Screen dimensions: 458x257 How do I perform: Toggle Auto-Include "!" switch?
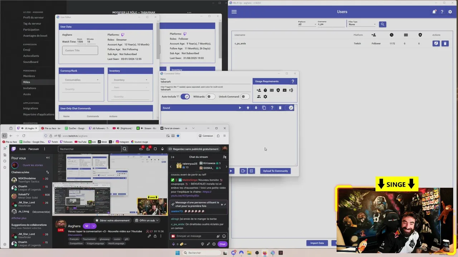(185, 97)
